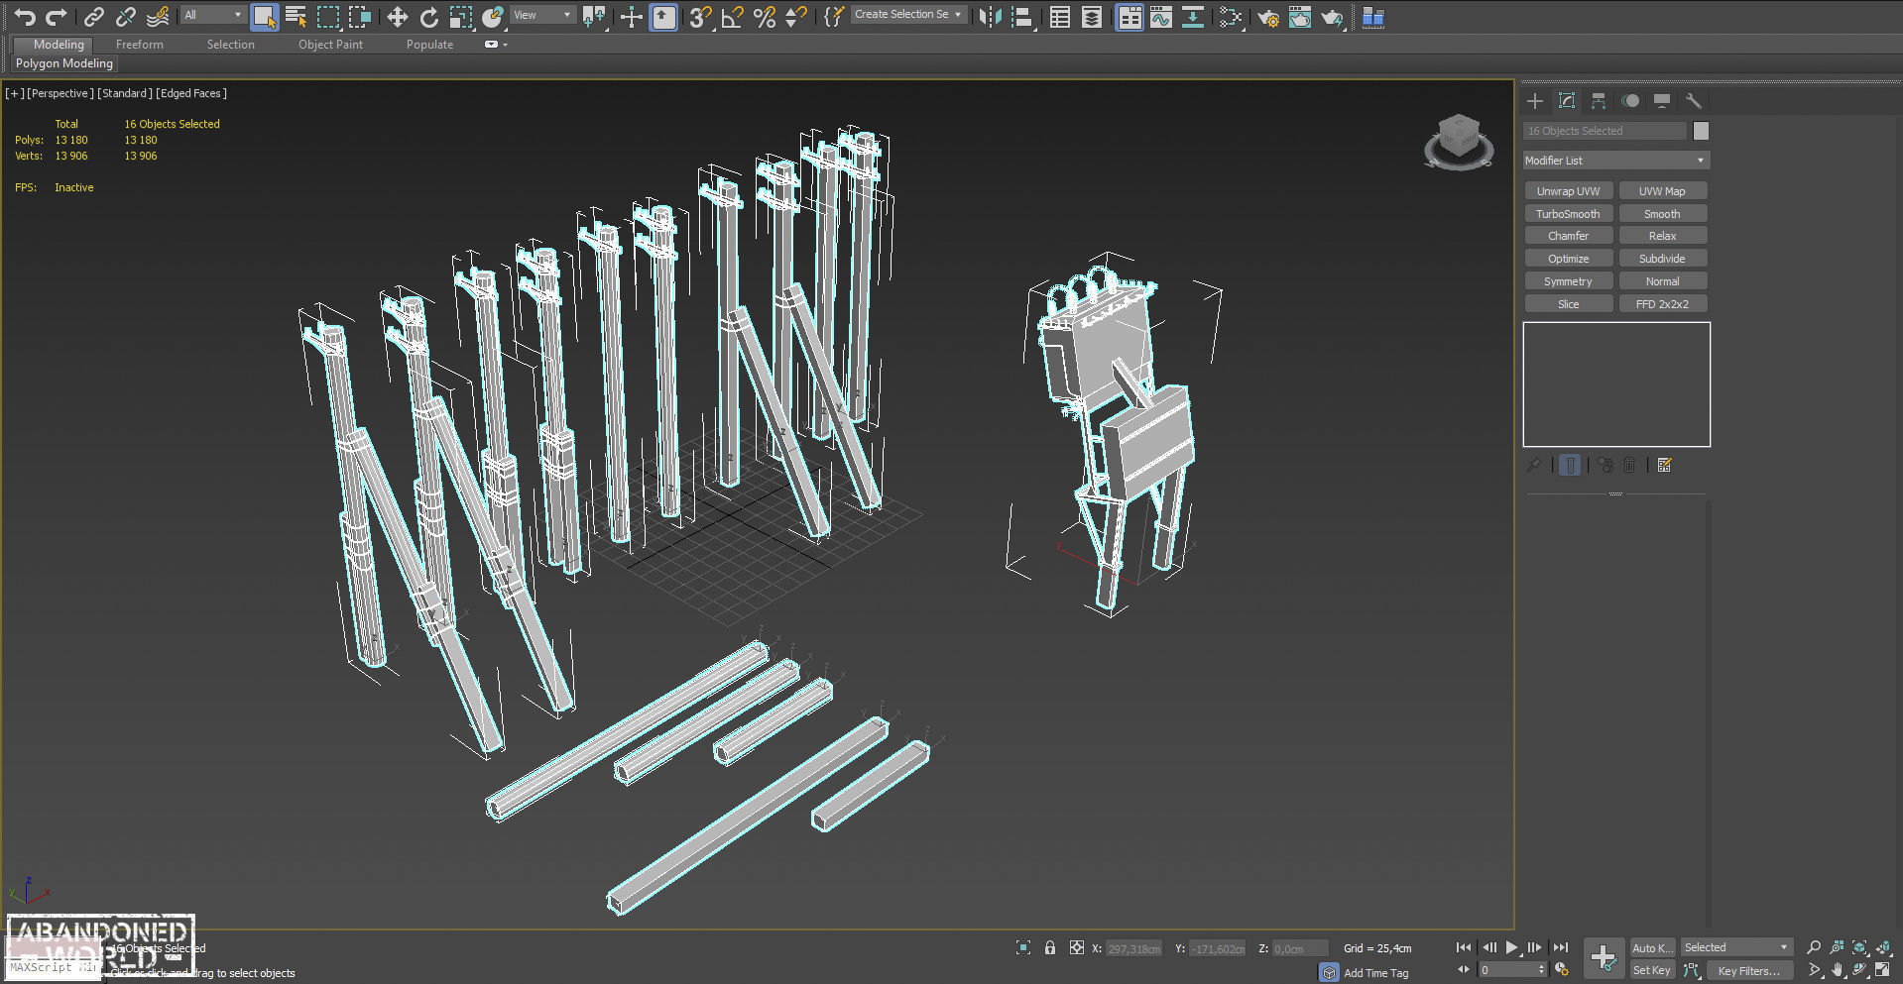Toggle Spinner Snap
The height and width of the screenshot is (984, 1903).
[796, 17]
